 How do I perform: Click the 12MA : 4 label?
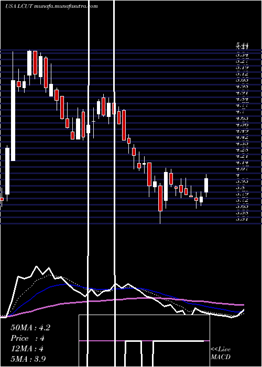(x=27, y=348)
